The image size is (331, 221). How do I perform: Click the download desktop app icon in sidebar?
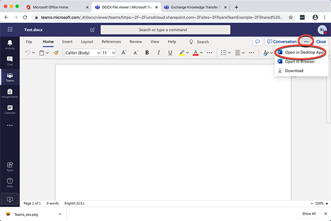[10, 198]
